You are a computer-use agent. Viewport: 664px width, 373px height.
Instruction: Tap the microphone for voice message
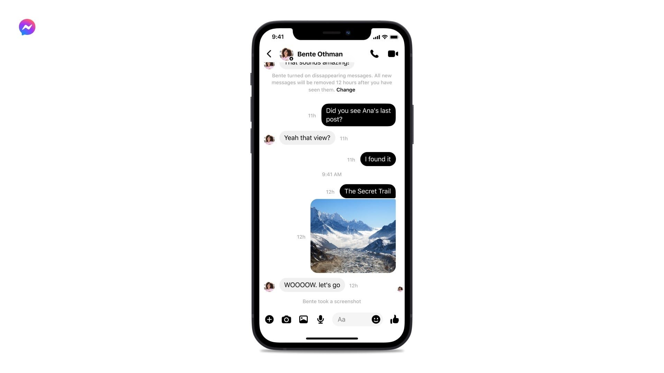pos(321,319)
